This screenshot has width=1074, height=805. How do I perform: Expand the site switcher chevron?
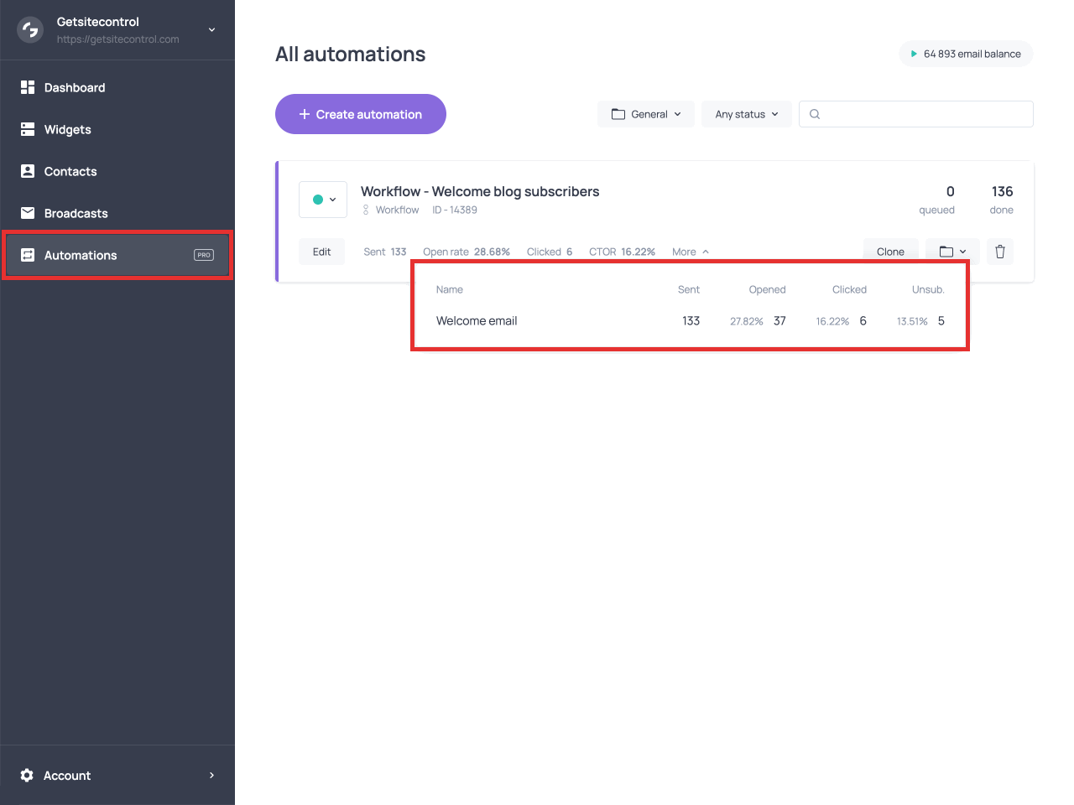pos(212,30)
